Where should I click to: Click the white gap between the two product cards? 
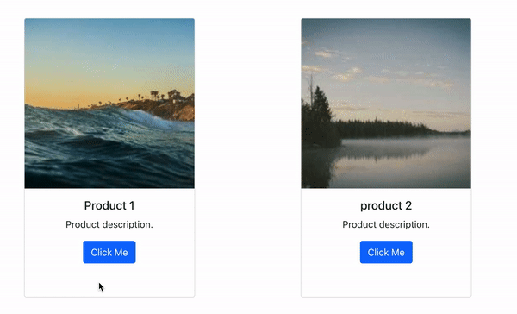pyautogui.click(x=247, y=158)
